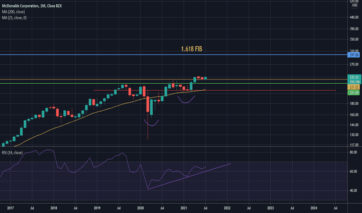Click the 117.00 price axis label

(354, 145)
